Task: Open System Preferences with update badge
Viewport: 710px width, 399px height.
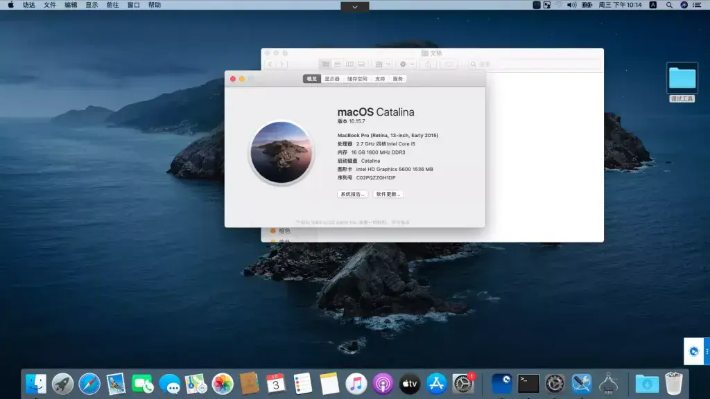Action: [x=463, y=384]
